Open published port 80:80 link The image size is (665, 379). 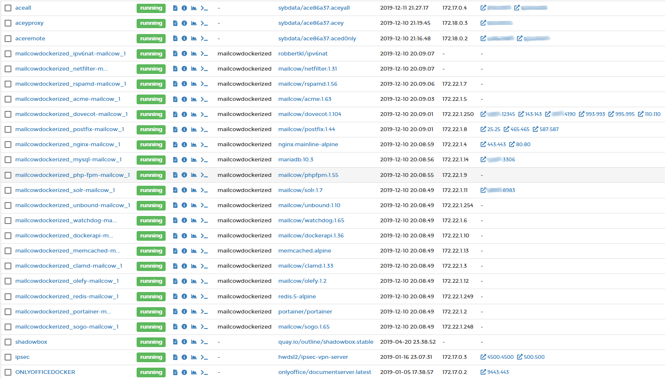(x=520, y=144)
